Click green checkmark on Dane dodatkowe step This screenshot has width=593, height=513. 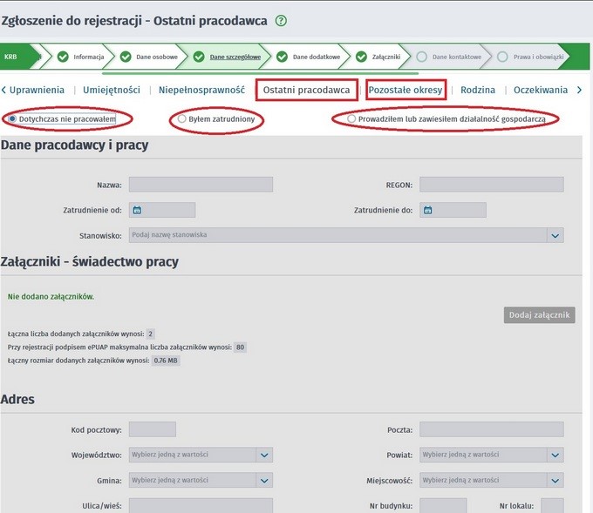pos(282,57)
